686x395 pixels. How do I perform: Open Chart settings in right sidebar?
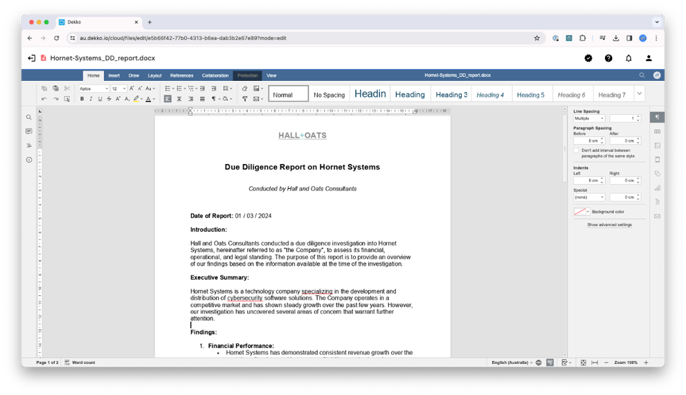tap(657, 188)
